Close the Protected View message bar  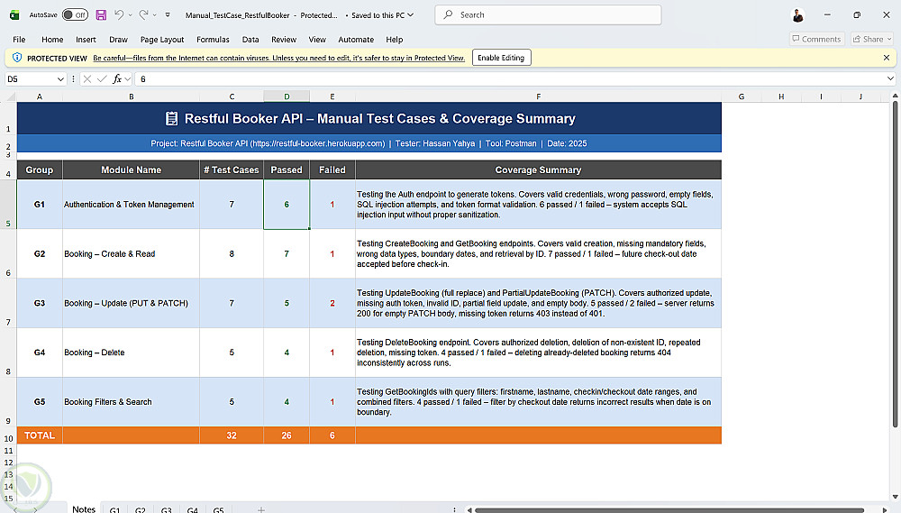click(x=886, y=58)
